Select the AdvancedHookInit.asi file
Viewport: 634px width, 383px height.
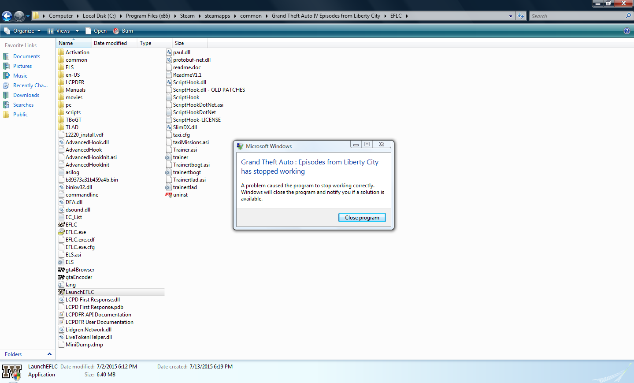click(x=91, y=157)
